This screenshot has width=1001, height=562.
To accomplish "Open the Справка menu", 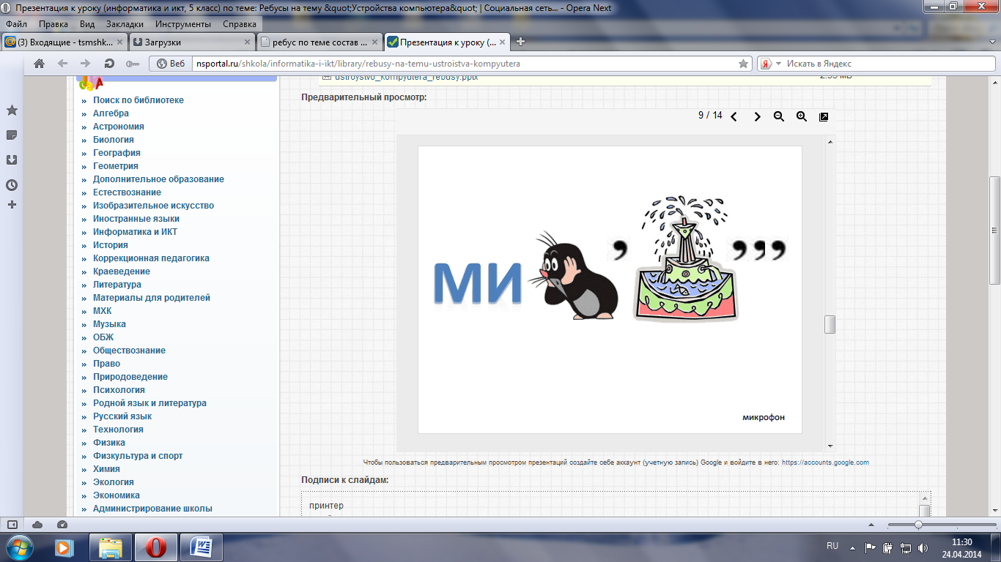I will (240, 23).
